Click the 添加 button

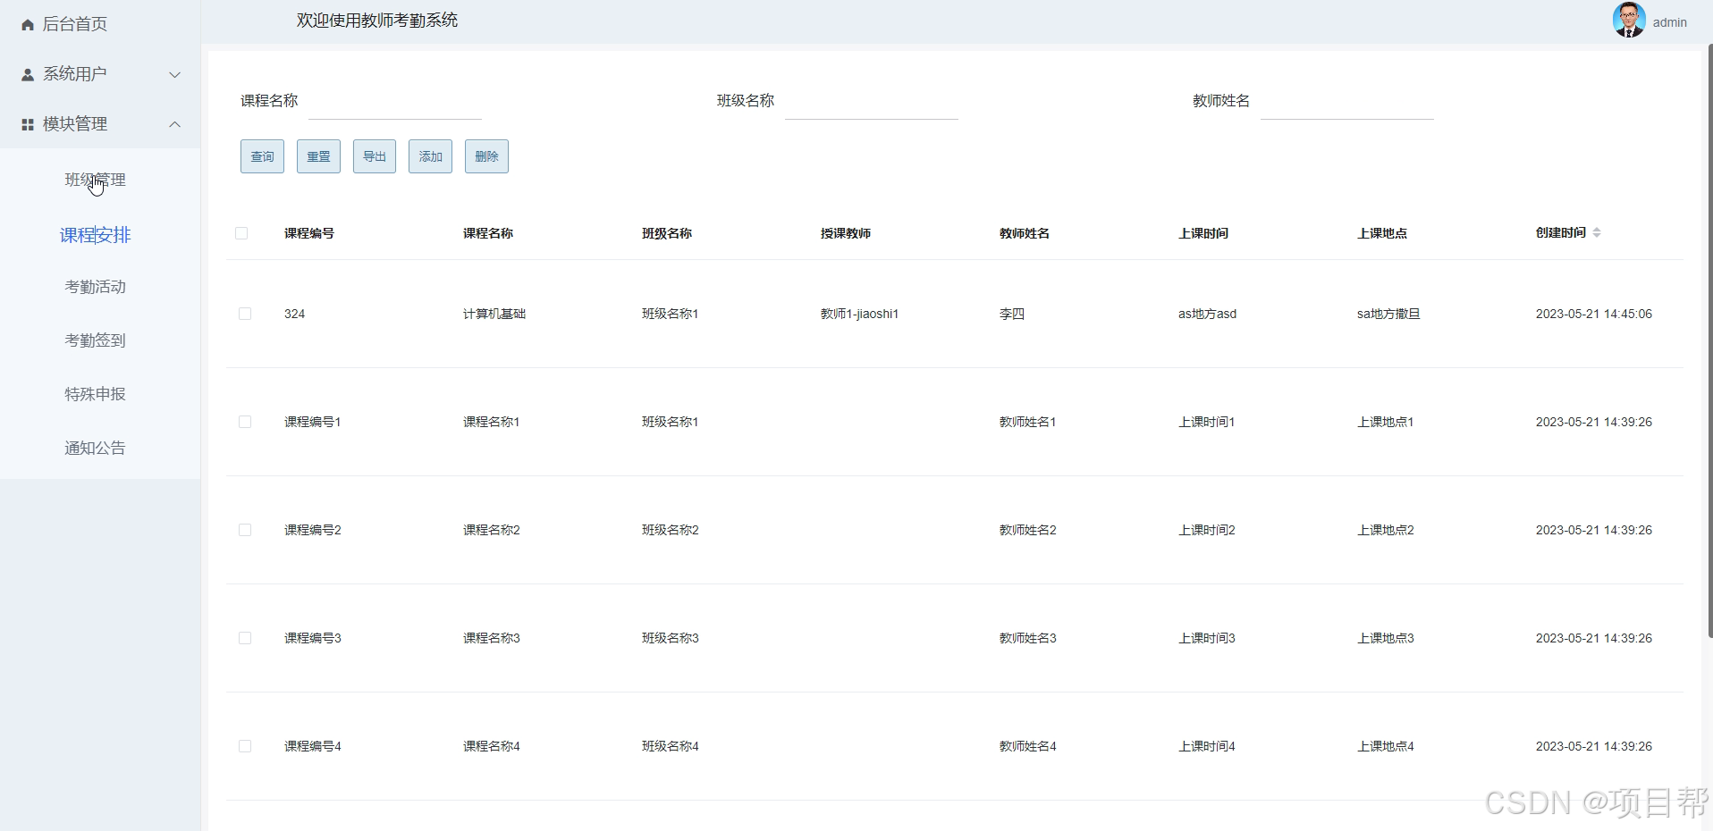(x=430, y=156)
